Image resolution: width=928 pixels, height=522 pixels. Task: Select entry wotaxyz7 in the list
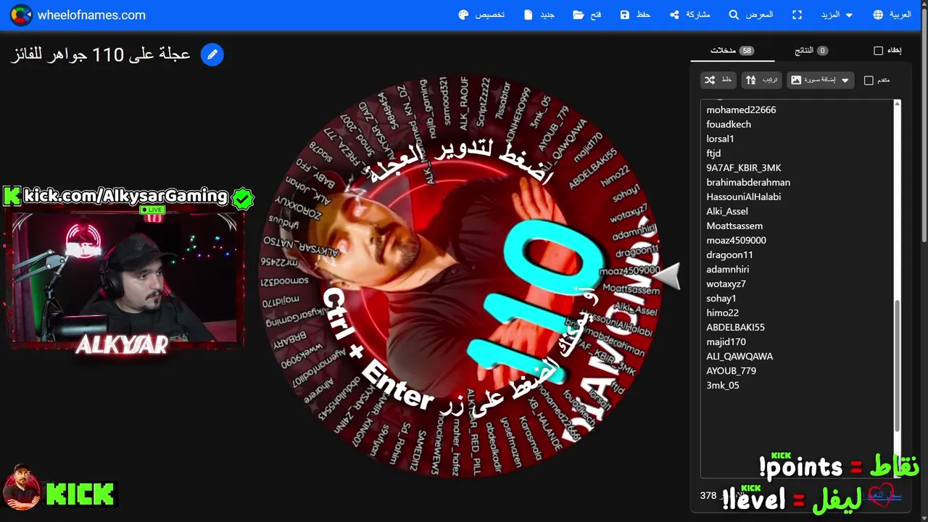click(726, 283)
